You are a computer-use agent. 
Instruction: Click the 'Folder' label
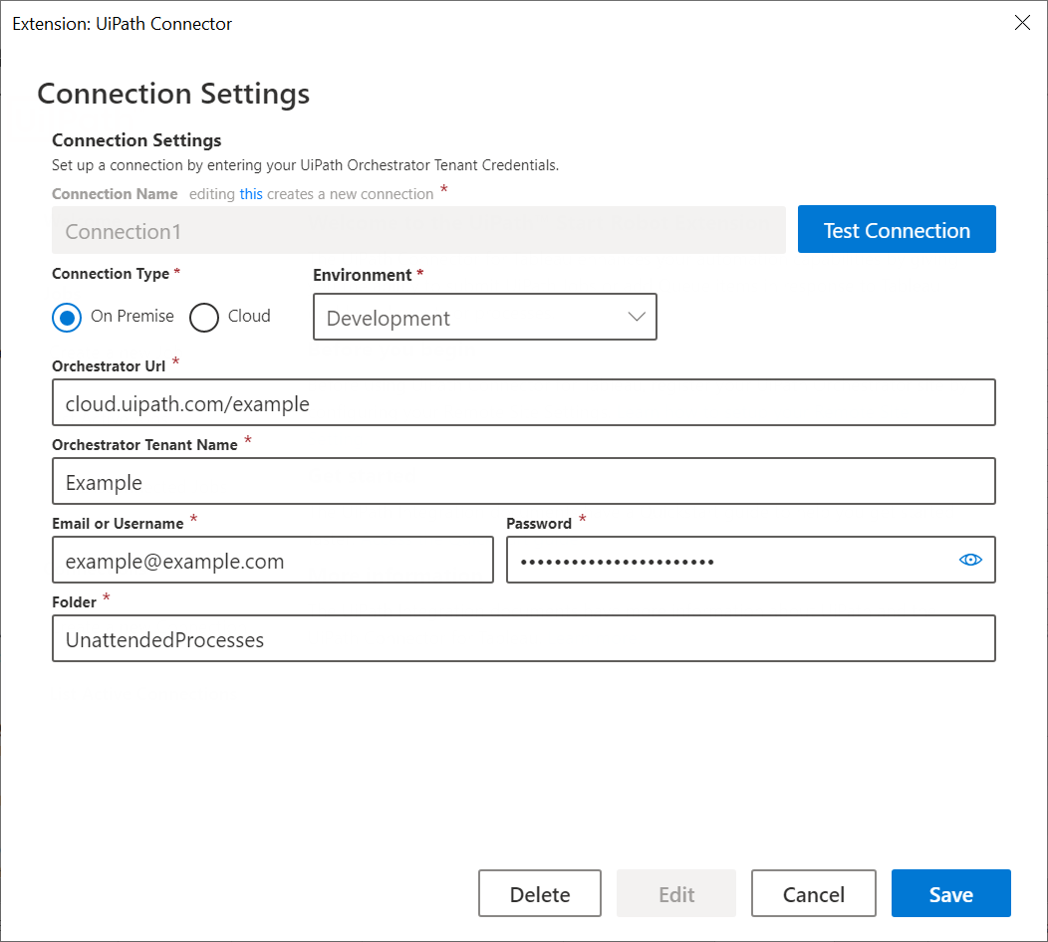click(x=74, y=602)
